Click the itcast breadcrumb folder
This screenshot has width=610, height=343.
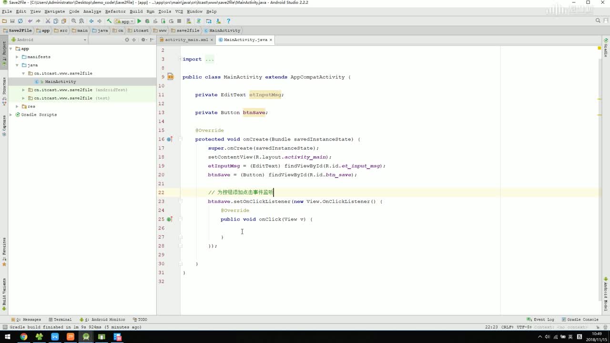click(138, 30)
